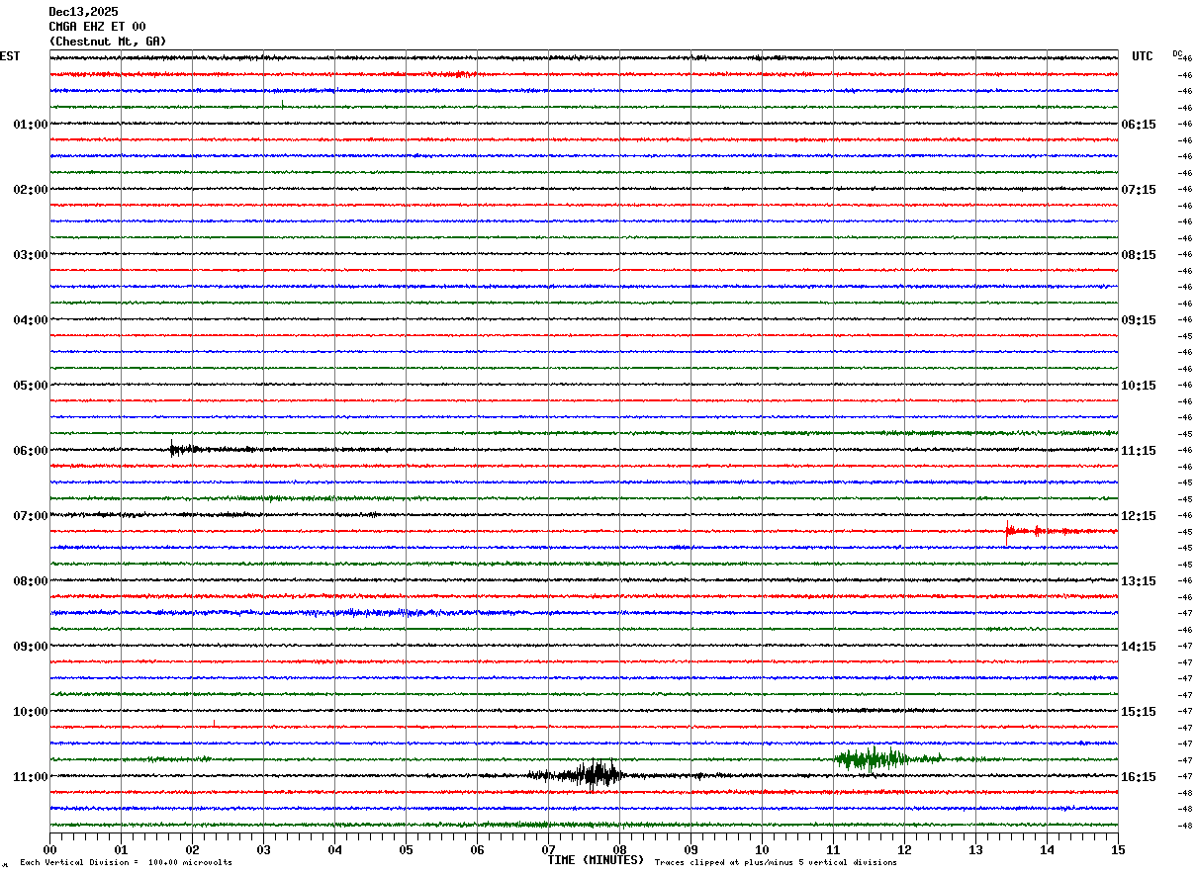Click the 08:15 UTC time label

tap(1139, 255)
